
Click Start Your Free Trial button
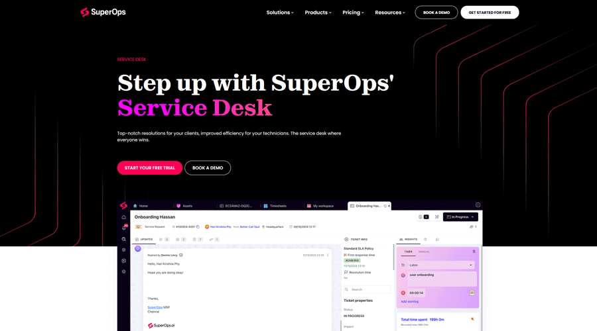click(x=150, y=168)
